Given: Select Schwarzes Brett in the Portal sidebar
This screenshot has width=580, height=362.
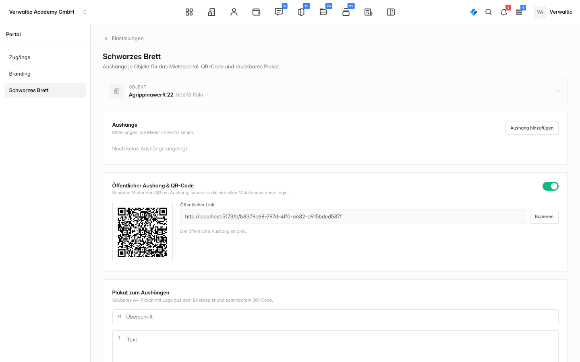Looking at the screenshot, I should click(x=45, y=90).
